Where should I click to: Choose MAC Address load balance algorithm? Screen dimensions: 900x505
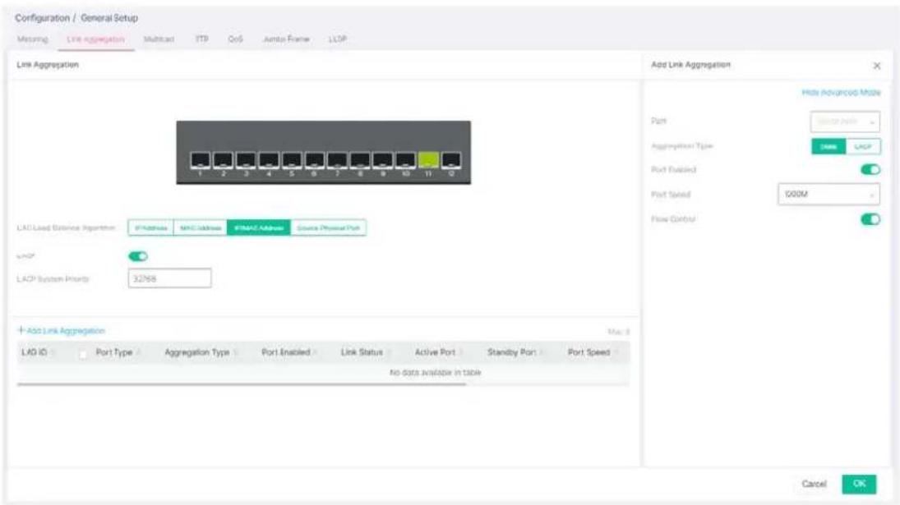(201, 228)
